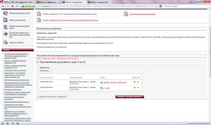Viewport: 211px width, 125px height.
Task: Open the 'Проверка статуса запроса' link
Action: point(15,70)
